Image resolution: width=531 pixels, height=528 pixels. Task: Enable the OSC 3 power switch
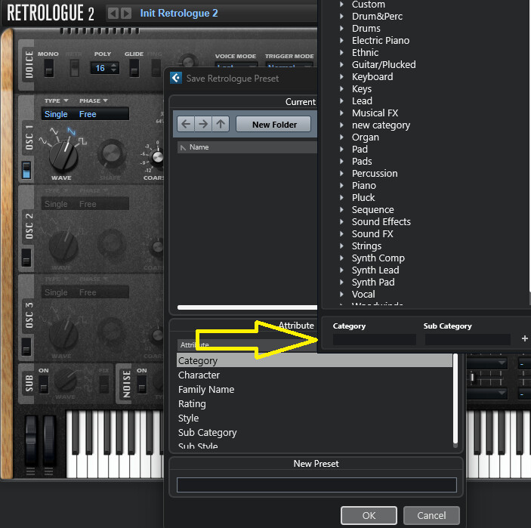pos(26,346)
